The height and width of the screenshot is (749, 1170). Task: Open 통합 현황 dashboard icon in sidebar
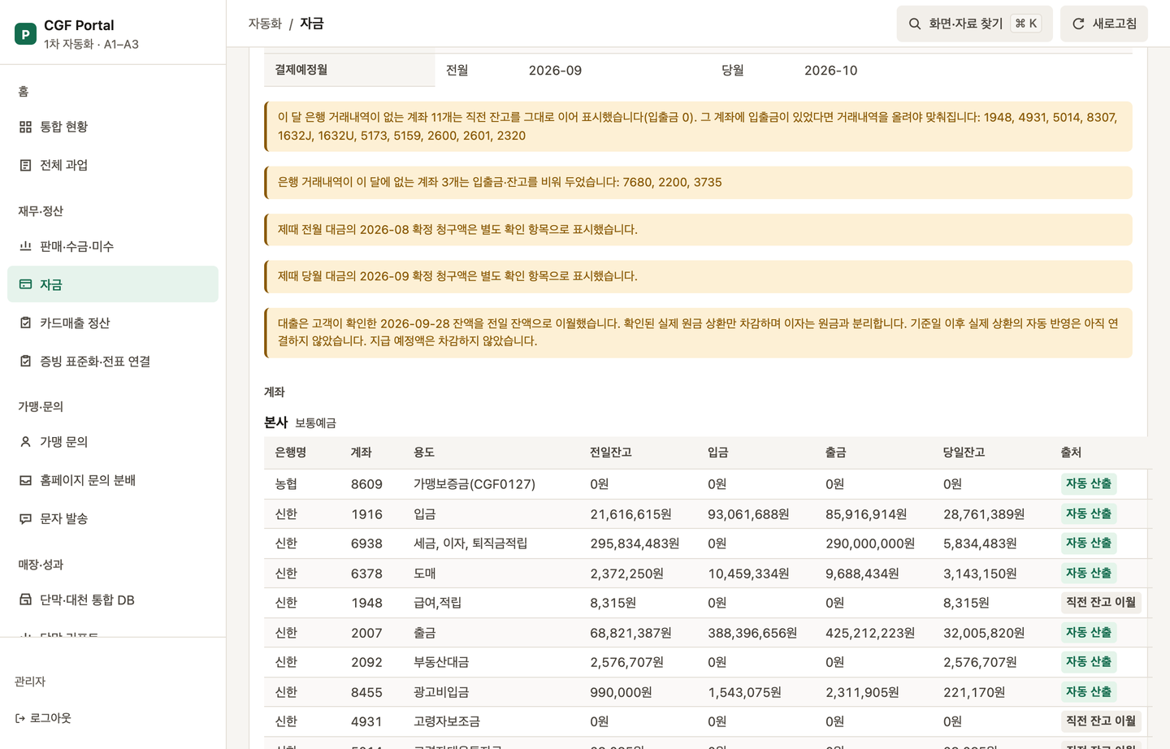(x=25, y=127)
